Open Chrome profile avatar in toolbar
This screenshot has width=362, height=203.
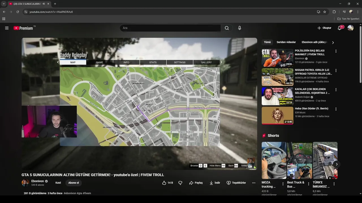tap(351, 12)
